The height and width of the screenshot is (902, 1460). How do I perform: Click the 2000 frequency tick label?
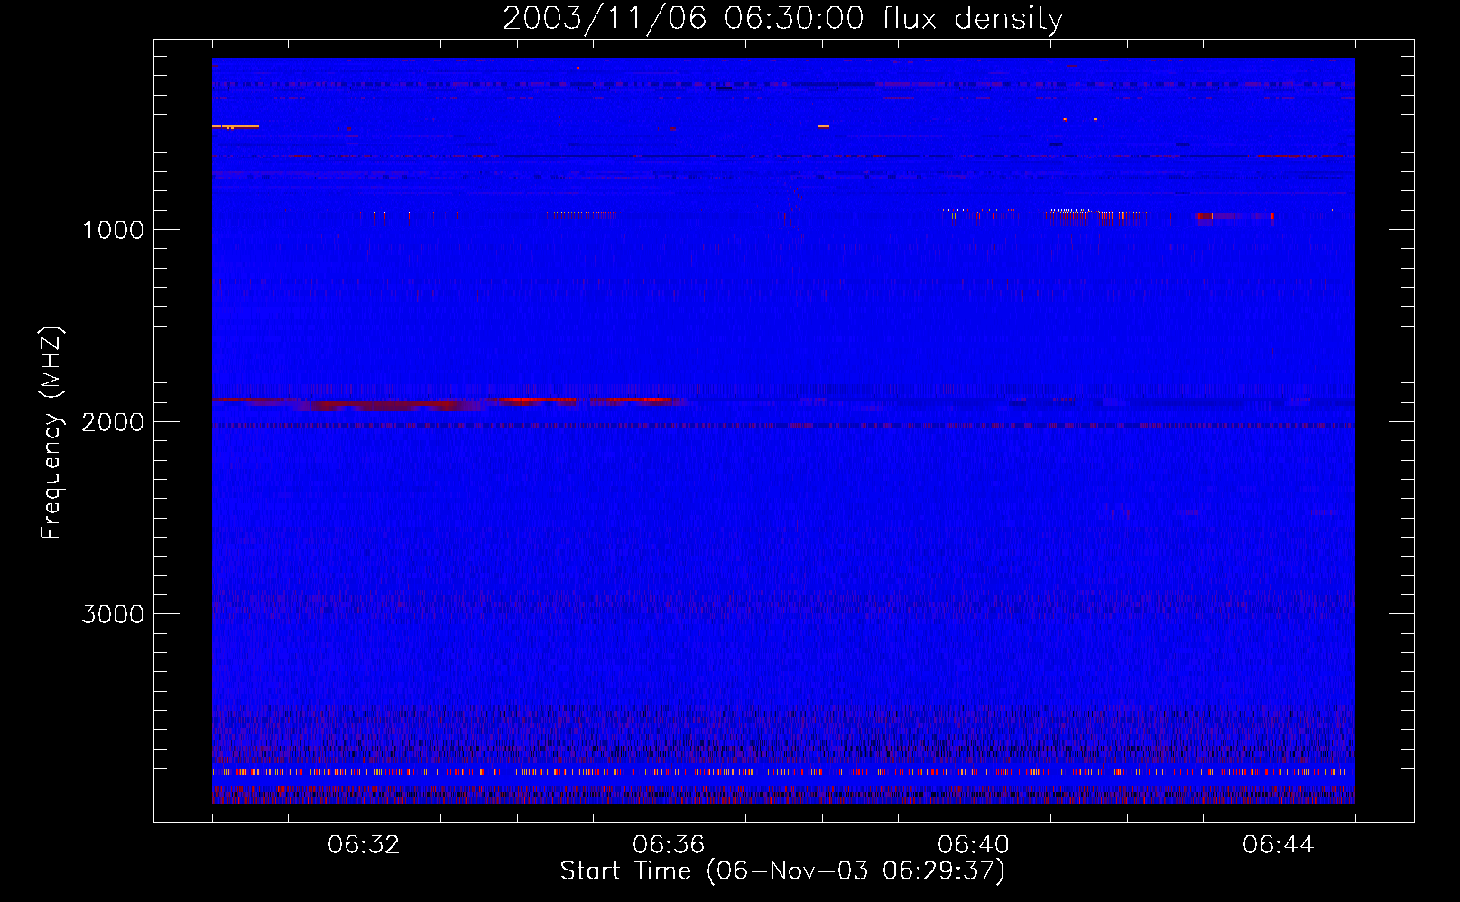point(113,422)
